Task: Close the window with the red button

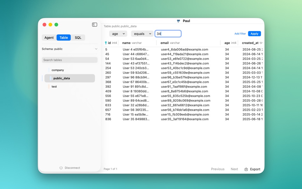Action: [x=45, y=24]
